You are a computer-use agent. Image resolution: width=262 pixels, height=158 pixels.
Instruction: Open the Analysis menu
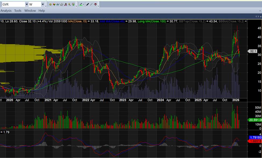(6, 11)
